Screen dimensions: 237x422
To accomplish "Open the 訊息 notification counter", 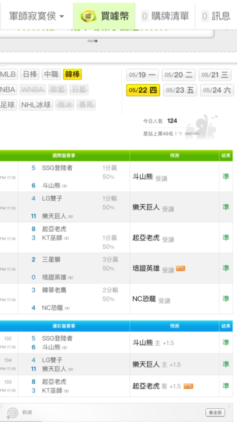I will [x=205, y=16].
